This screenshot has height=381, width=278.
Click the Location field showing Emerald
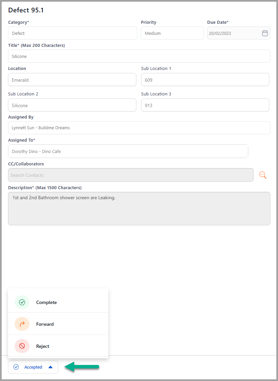(72, 80)
